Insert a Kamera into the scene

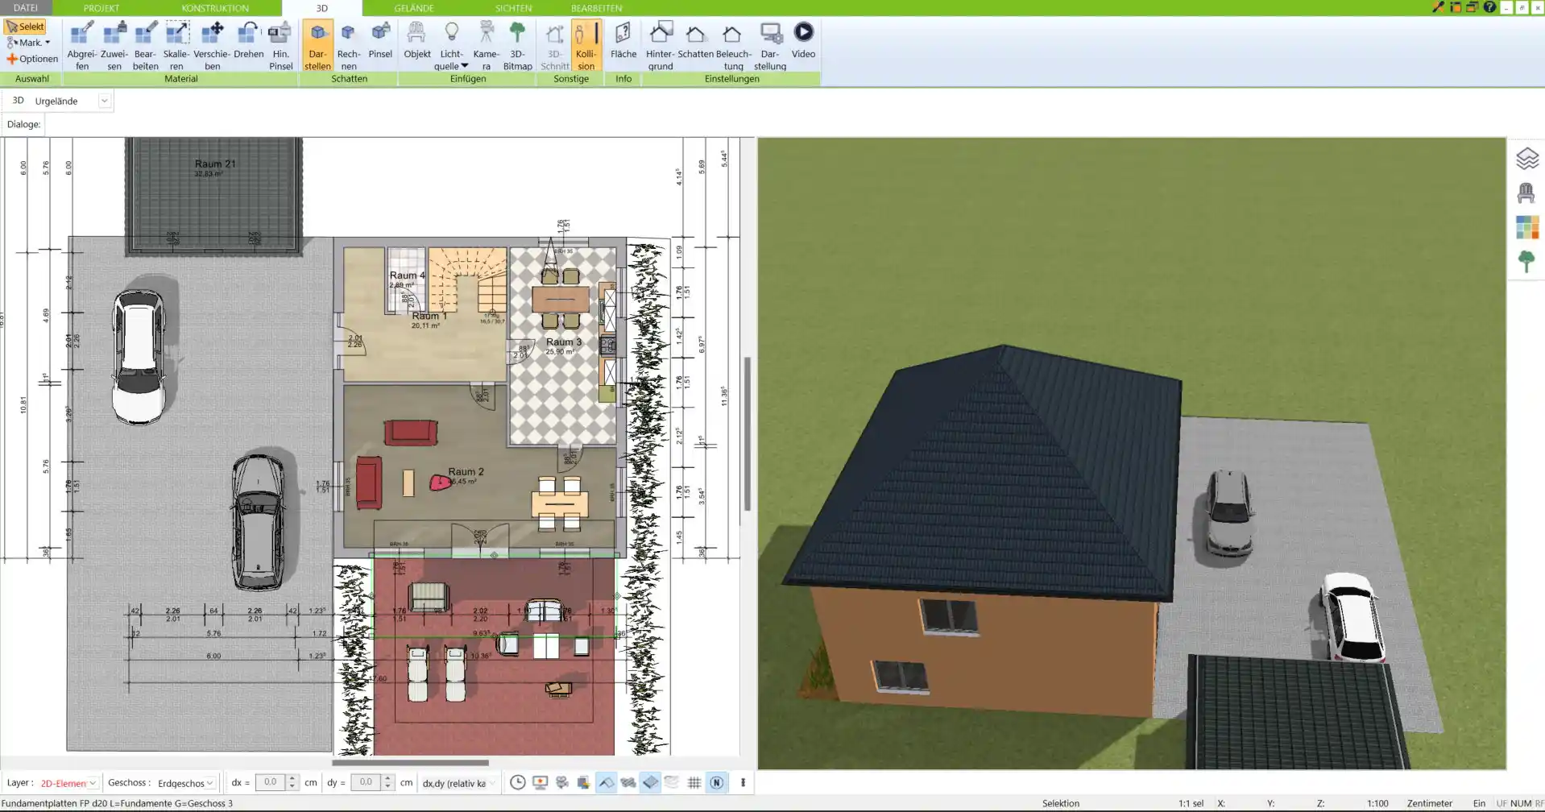point(486,46)
